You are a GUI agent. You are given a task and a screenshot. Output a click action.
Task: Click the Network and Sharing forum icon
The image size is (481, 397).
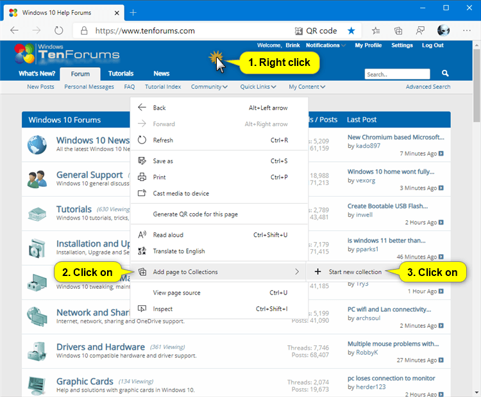coord(37,317)
